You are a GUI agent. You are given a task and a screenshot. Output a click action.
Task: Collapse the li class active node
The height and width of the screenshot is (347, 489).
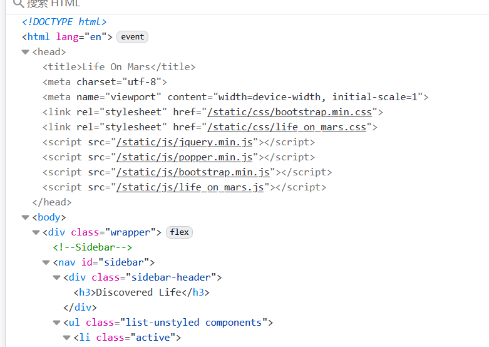(67, 338)
